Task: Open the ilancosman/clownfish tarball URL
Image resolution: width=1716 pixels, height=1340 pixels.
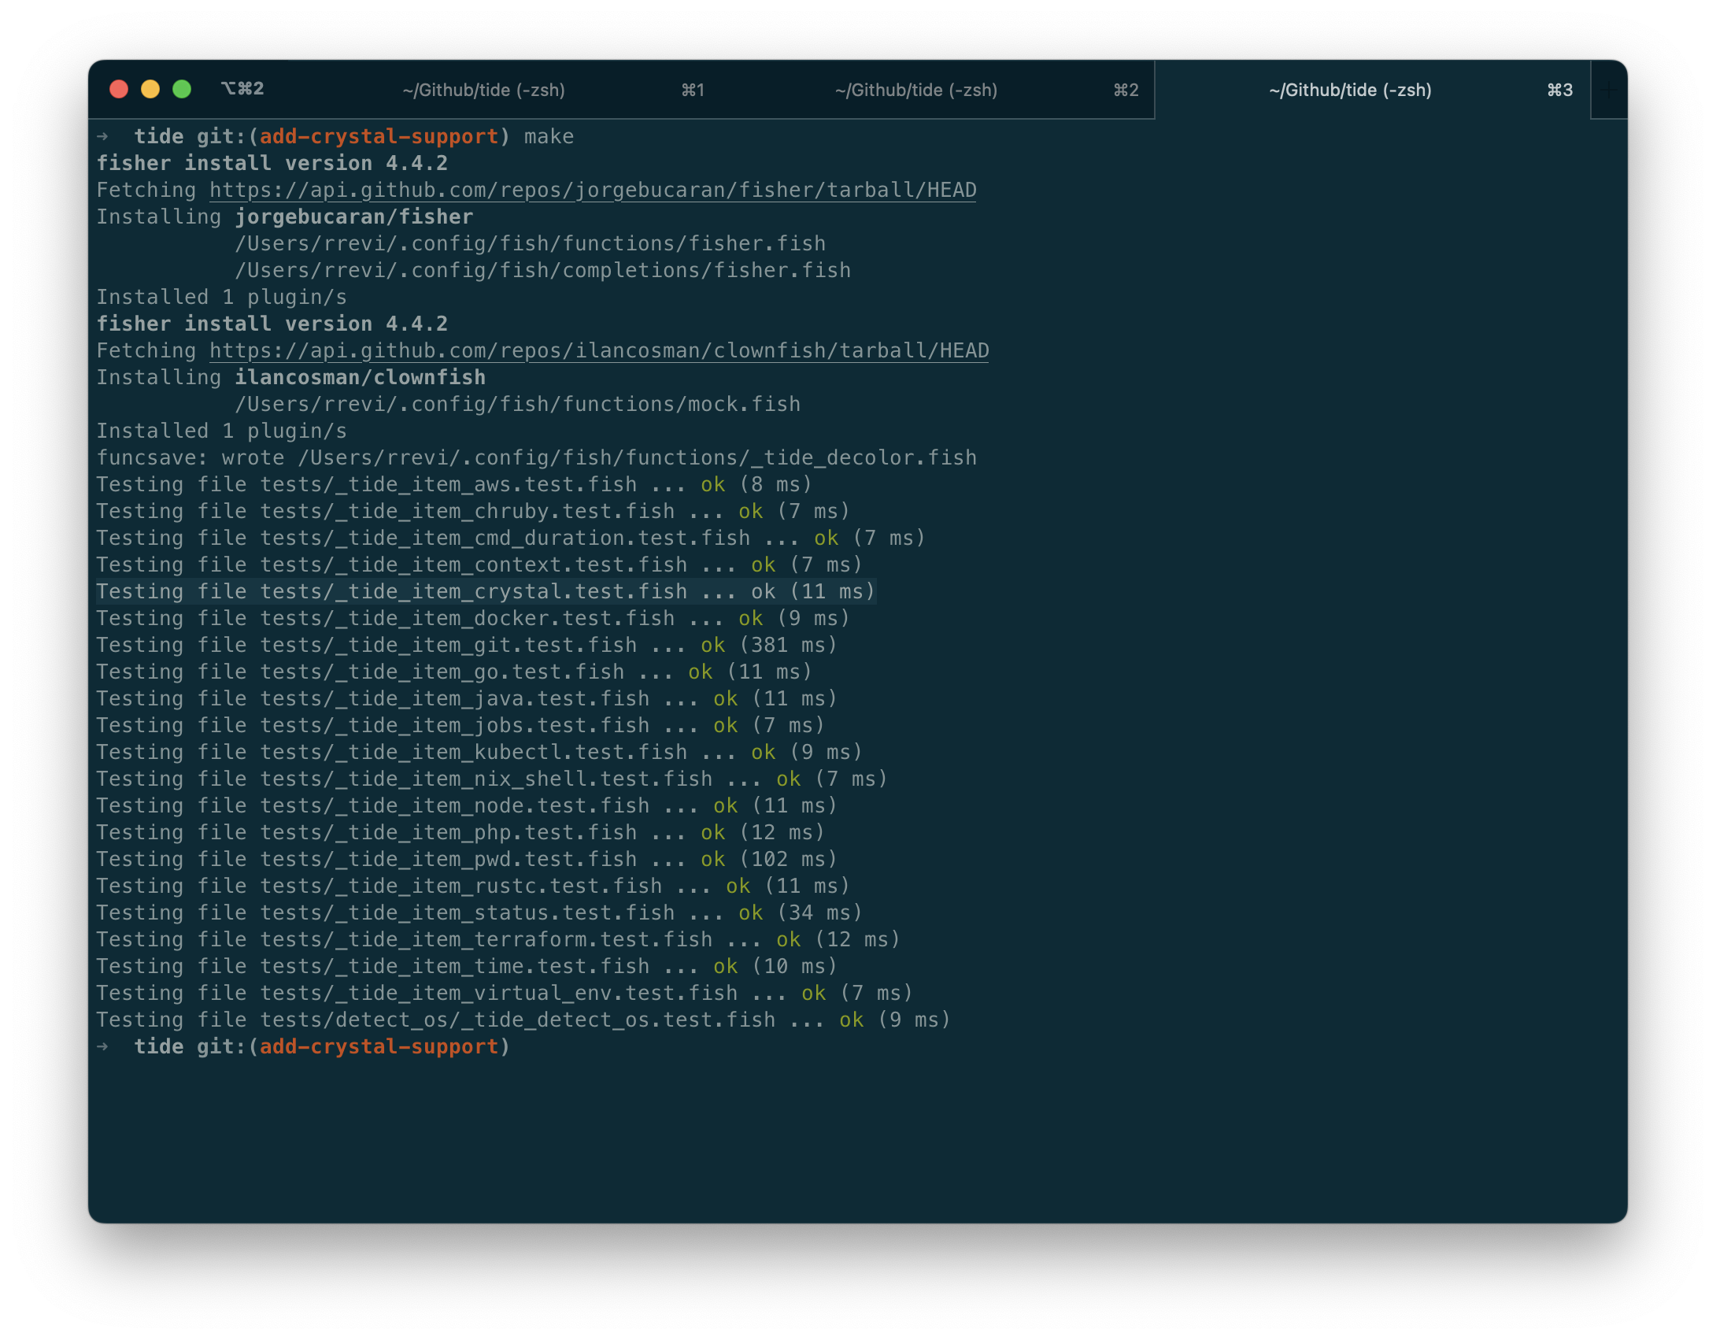Action: [598, 351]
